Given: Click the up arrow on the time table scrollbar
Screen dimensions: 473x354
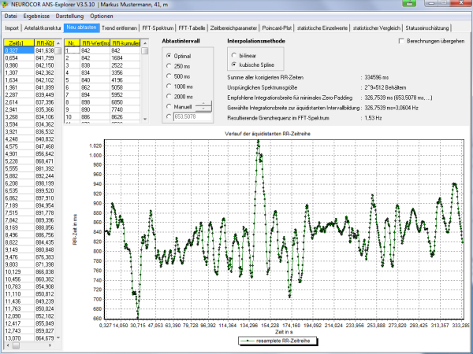Looking at the screenshot, I should coord(58,43).
